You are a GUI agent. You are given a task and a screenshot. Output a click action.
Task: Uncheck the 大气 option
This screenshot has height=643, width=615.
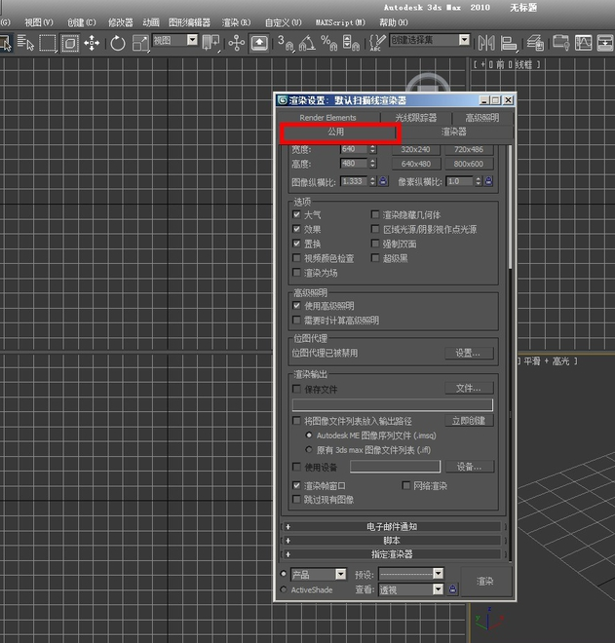[x=296, y=214]
